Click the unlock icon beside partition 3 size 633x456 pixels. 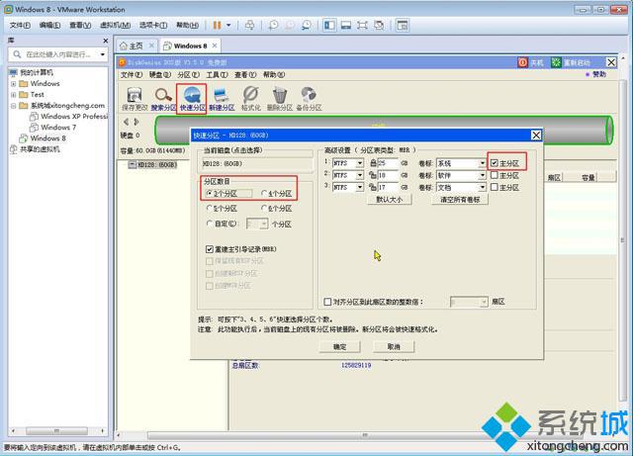pos(373,187)
